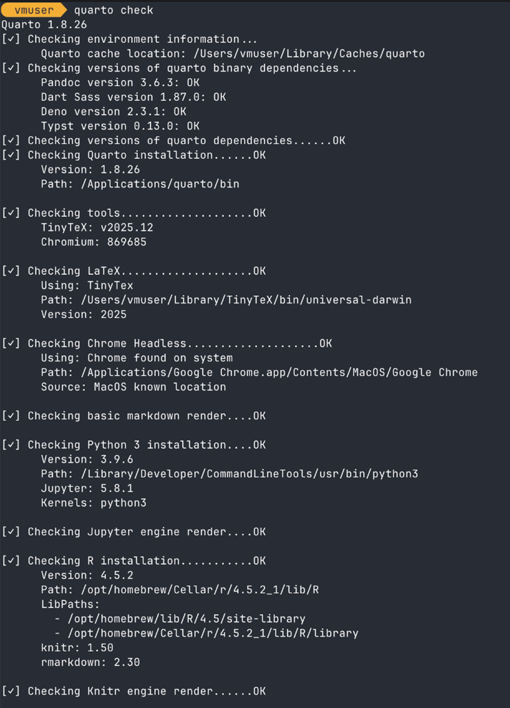Click the knitr 1.50 version text

pos(77,648)
